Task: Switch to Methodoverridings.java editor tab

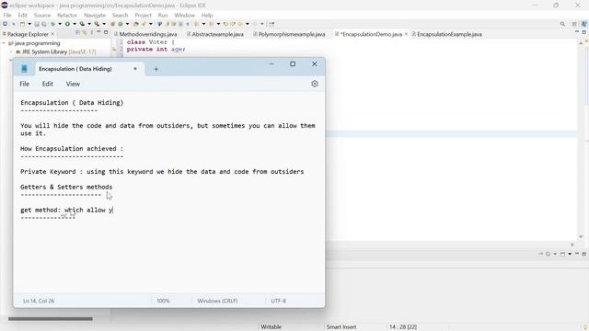Action: pyautogui.click(x=145, y=34)
